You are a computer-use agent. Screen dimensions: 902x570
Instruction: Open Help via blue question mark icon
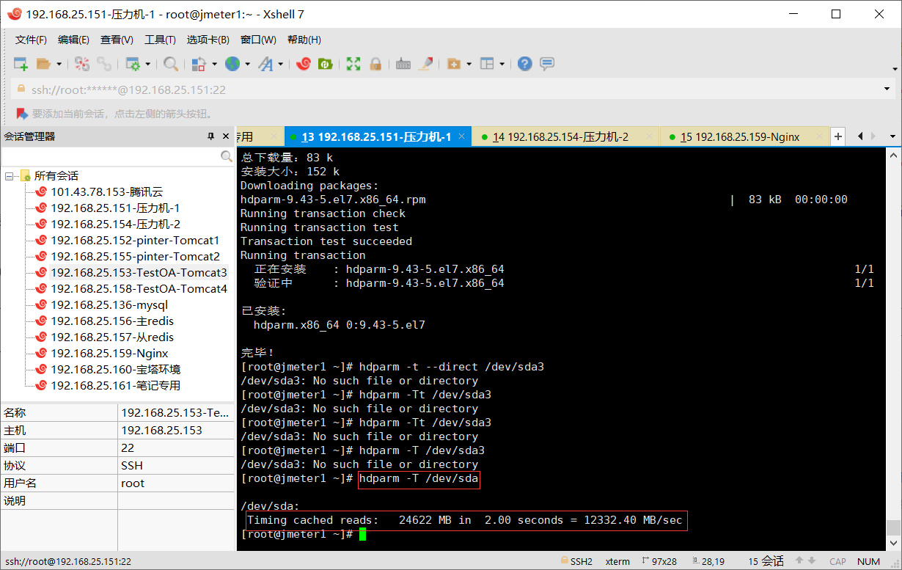coord(524,64)
